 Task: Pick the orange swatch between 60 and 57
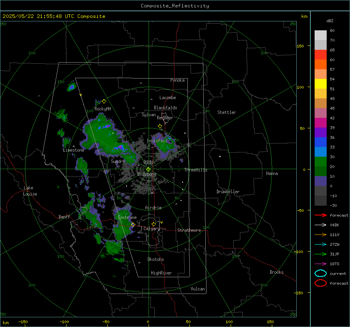click(320, 65)
